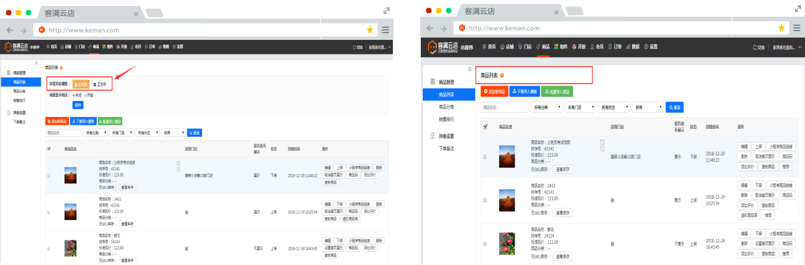
Task: Tick select-all checkbox in right window table header
Action: (x=485, y=126)
